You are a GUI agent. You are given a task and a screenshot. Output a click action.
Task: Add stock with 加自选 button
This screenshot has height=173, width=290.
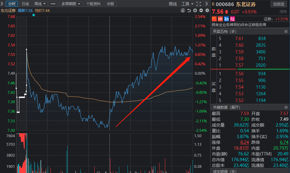click(x=278, y=4)
